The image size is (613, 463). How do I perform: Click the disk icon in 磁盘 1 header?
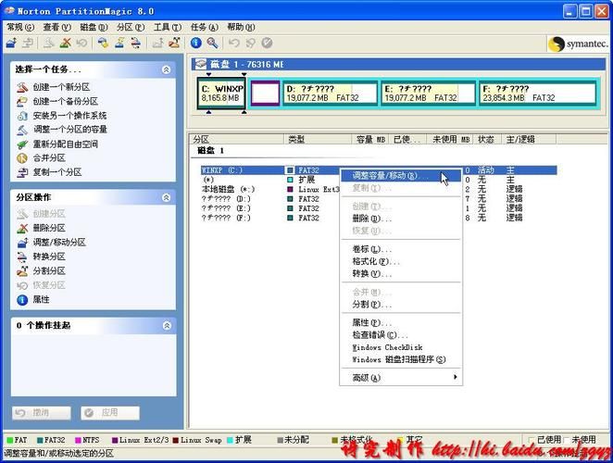click(x=201, y=64)
